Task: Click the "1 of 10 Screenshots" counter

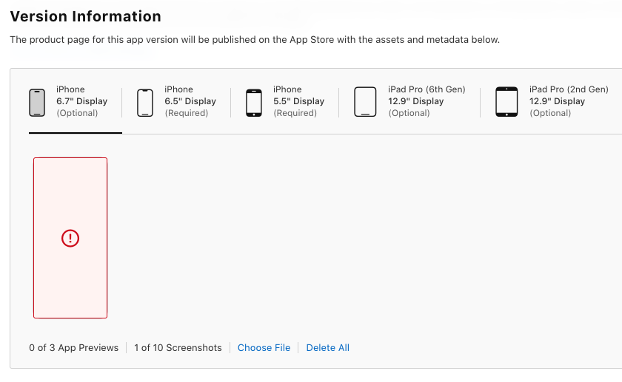Action: 178,348
